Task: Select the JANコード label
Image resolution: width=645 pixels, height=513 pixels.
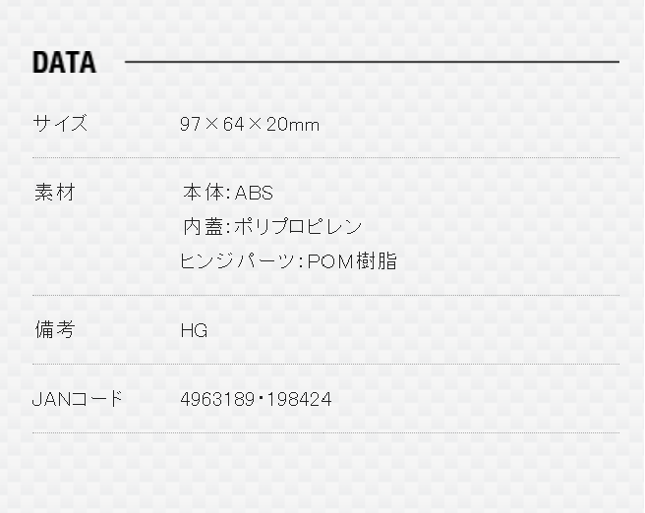Action: coord(78,399)
